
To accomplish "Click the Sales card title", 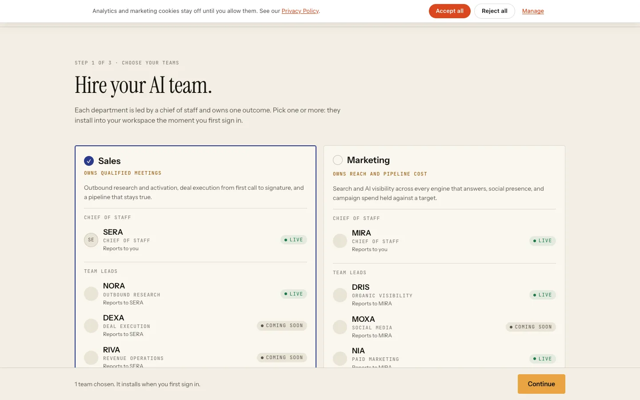I will pos(109,161).
